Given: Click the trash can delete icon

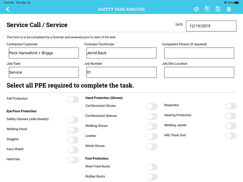Looking at the screenshot, I should click(229, 9).
